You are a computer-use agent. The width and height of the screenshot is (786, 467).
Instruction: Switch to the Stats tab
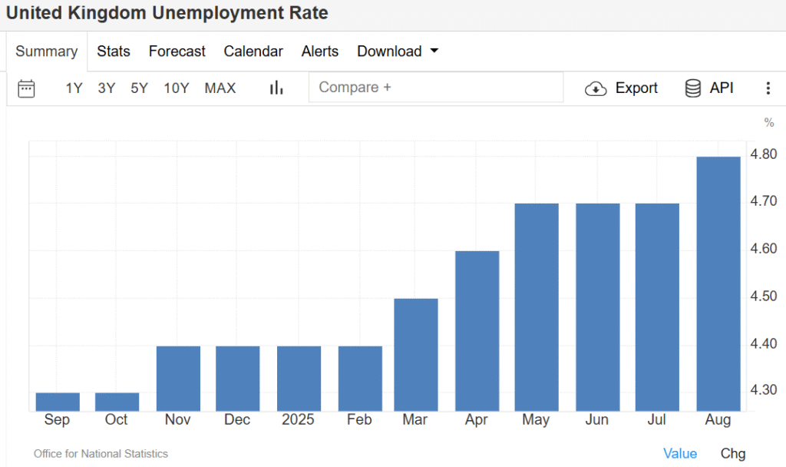(114, 51)
